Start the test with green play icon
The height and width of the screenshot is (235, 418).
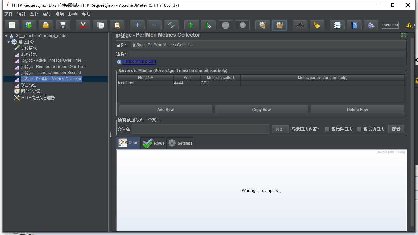pyautogui.click(x=192, y=25)
